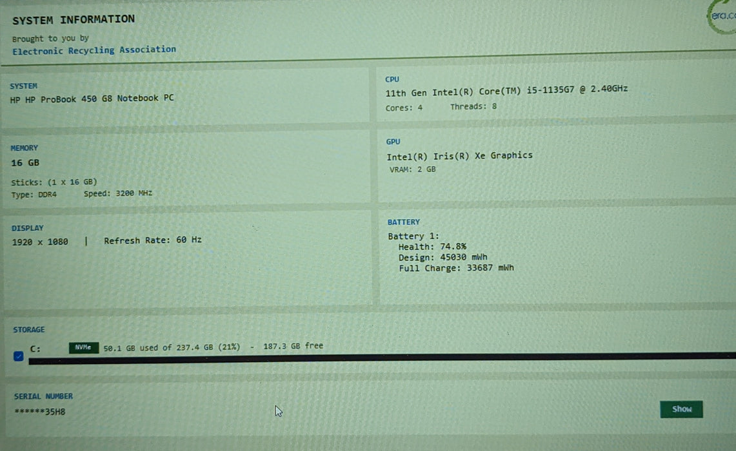Click the CPU section heading
The width and height of the screenshot is (736, 451).
pos(392,79)
